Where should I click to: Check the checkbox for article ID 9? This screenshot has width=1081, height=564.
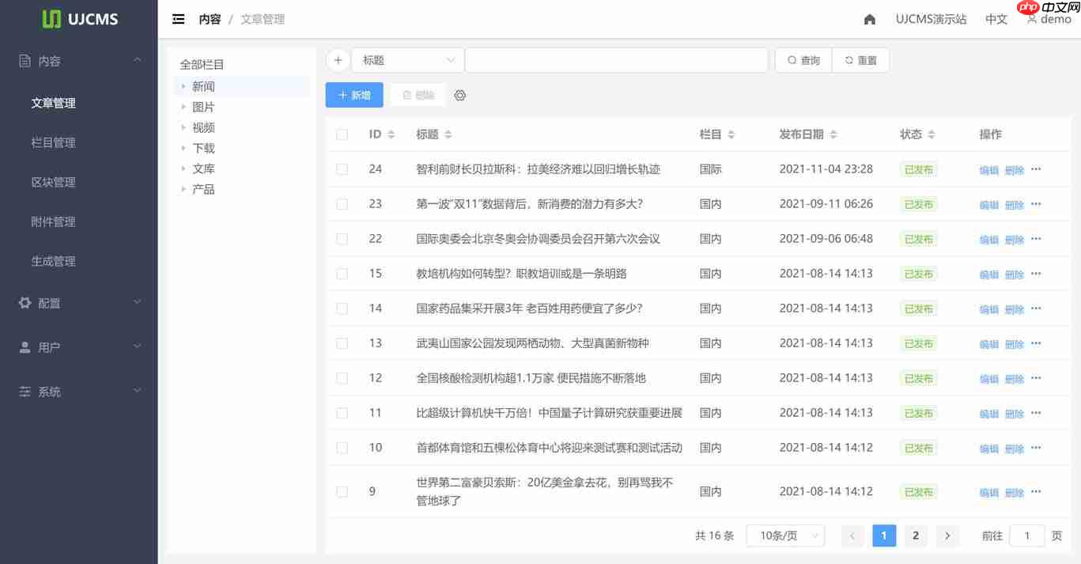tap(342, 491)
